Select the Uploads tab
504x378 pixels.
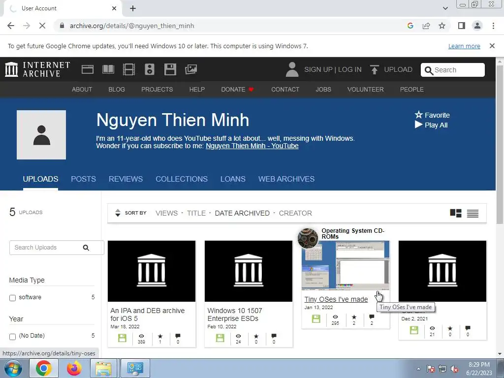point(40,179)
